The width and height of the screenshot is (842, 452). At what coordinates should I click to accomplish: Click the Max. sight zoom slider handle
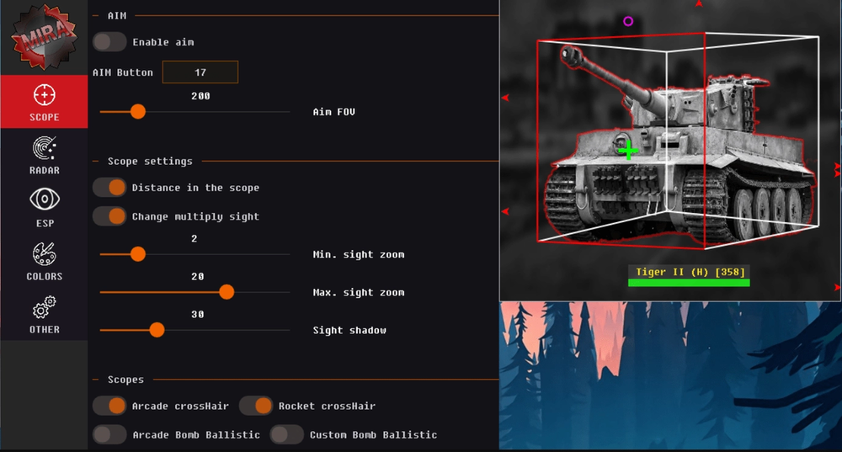coord(226,292)
